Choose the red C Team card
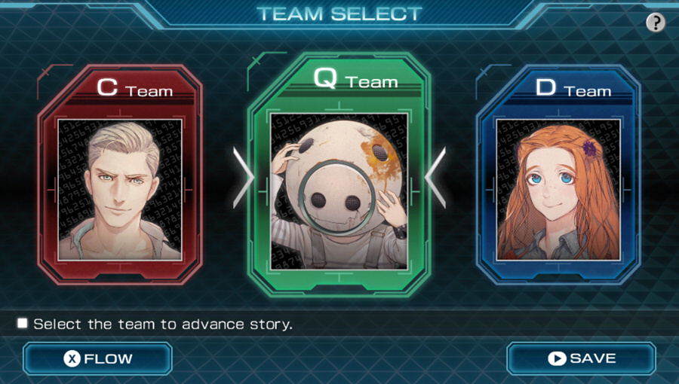Viewport: 679px width, 384px height. tap(120, 175)
